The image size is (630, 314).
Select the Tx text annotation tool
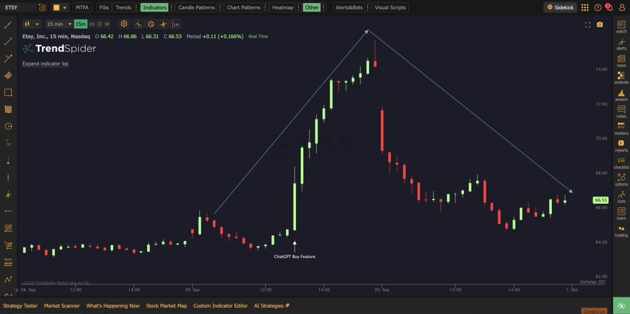(x=8, y=143)
